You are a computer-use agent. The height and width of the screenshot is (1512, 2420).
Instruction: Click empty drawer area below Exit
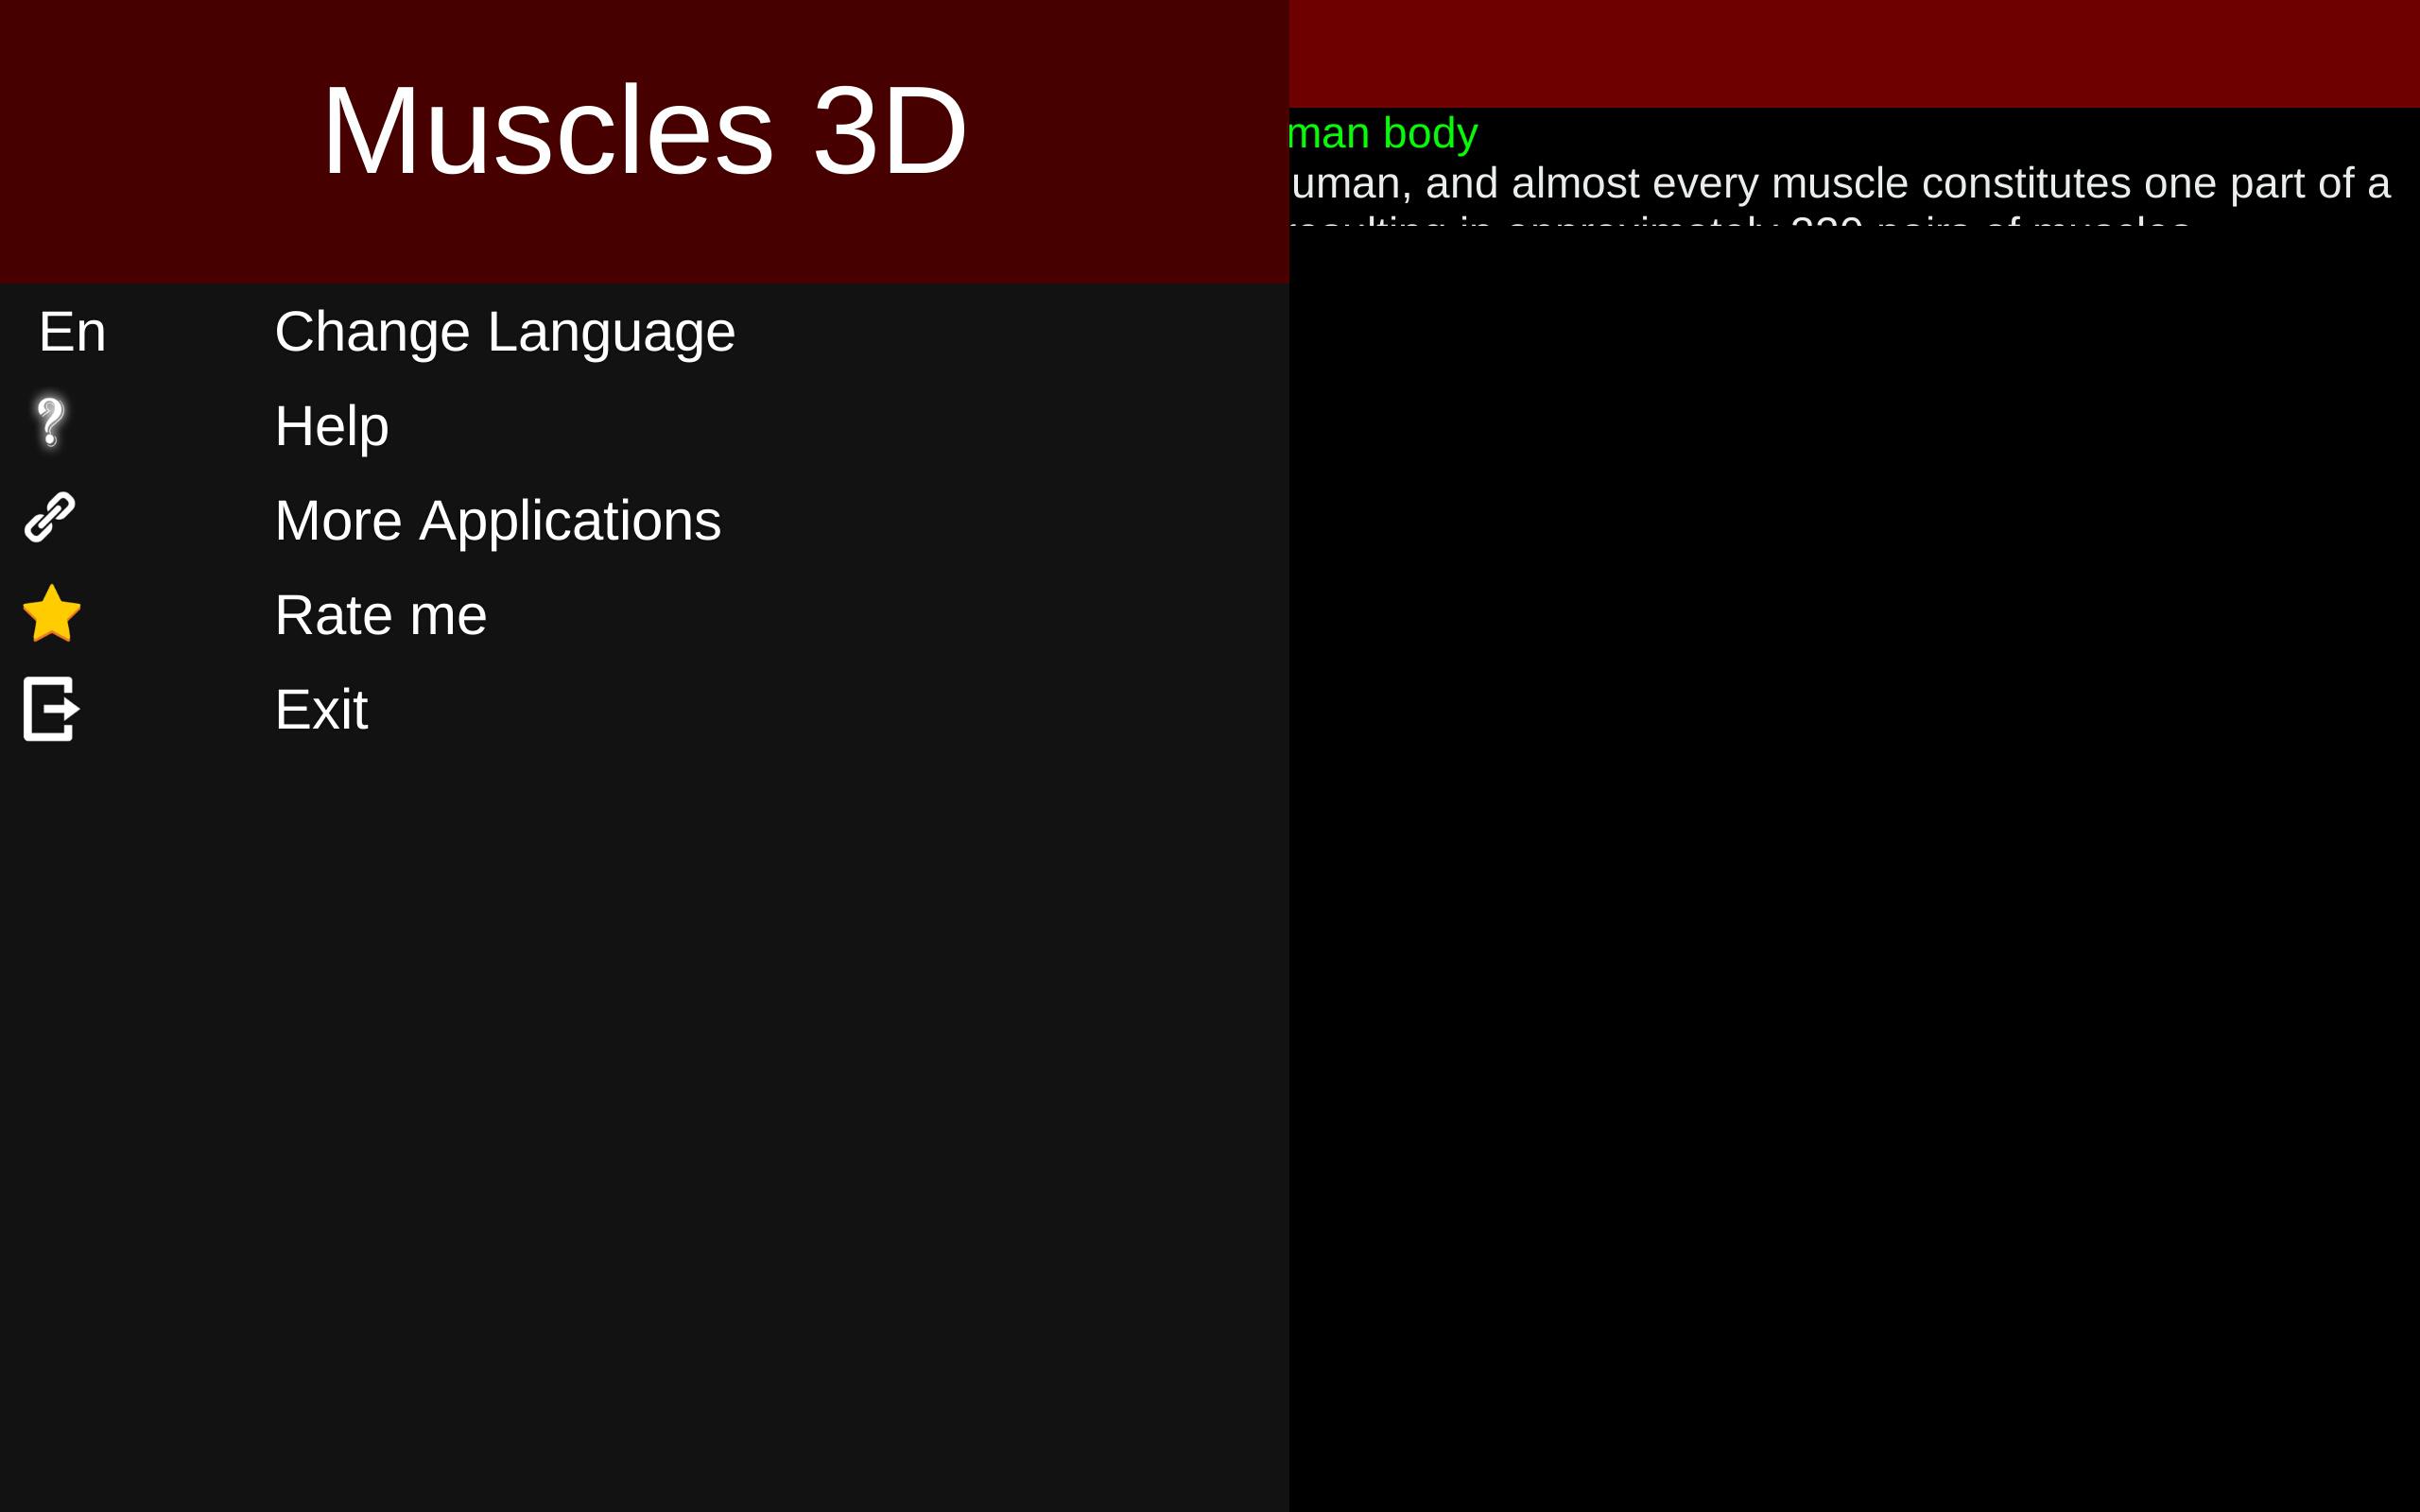pyautogui.click(x=644, y=1130)
